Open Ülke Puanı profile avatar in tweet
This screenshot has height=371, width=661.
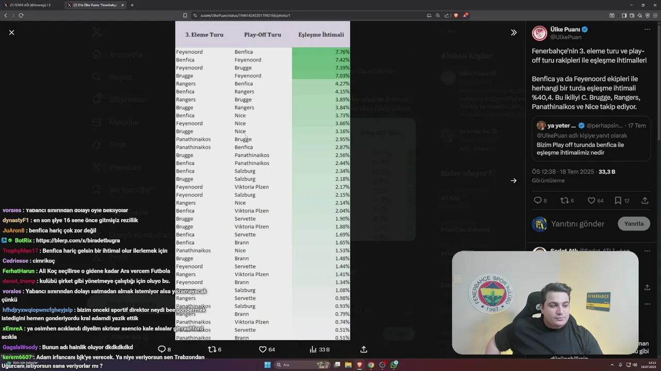[x=540, y=33]
